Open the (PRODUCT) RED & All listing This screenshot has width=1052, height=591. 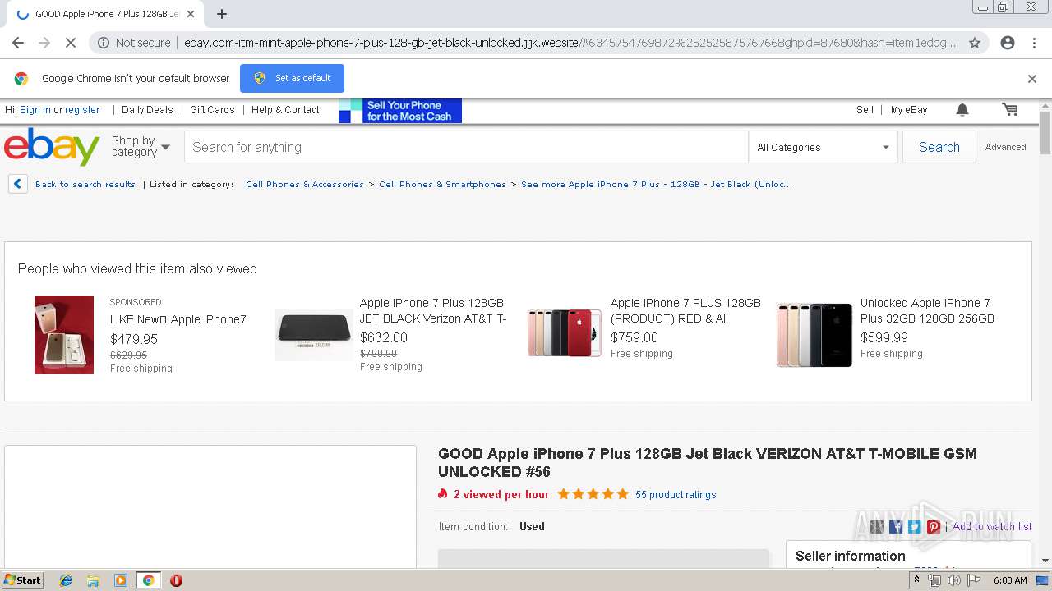click(685, 310)
